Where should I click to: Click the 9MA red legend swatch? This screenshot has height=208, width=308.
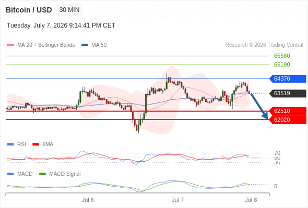35,145
